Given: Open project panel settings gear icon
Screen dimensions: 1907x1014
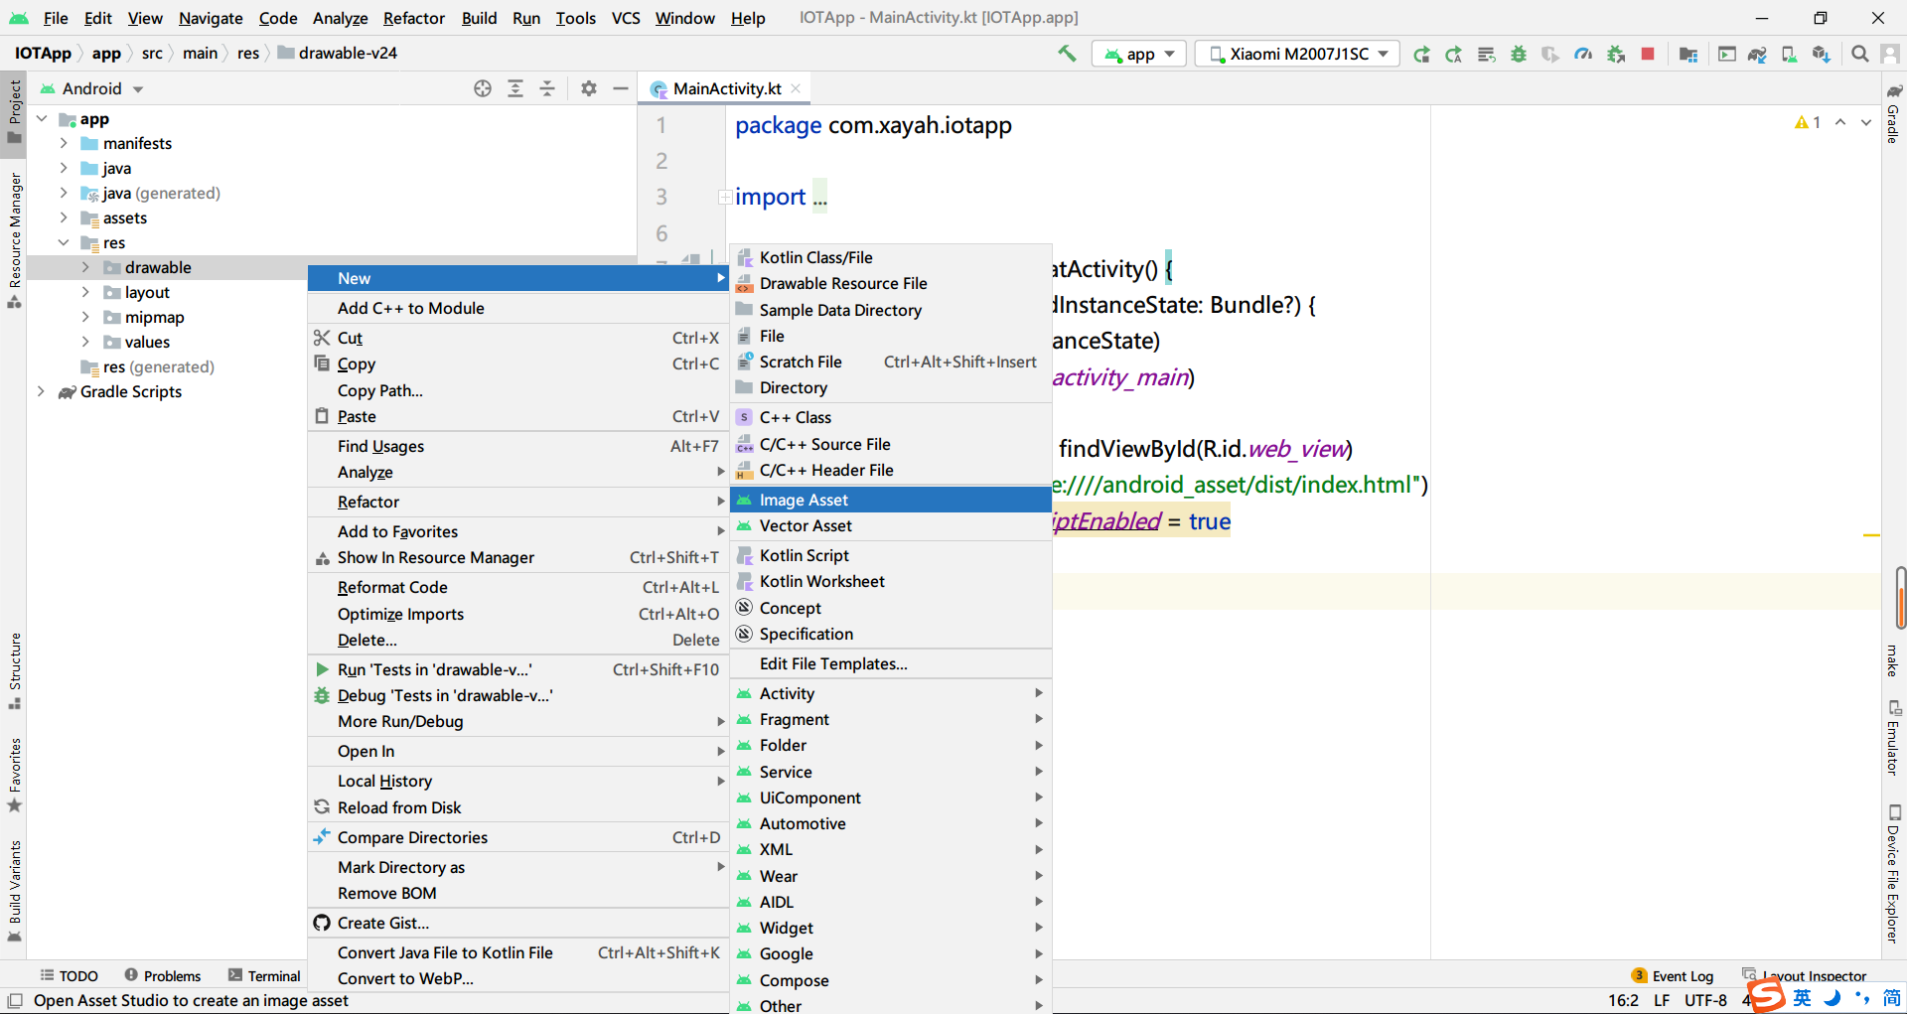Looking at the screenshot, I should point(589,88).
